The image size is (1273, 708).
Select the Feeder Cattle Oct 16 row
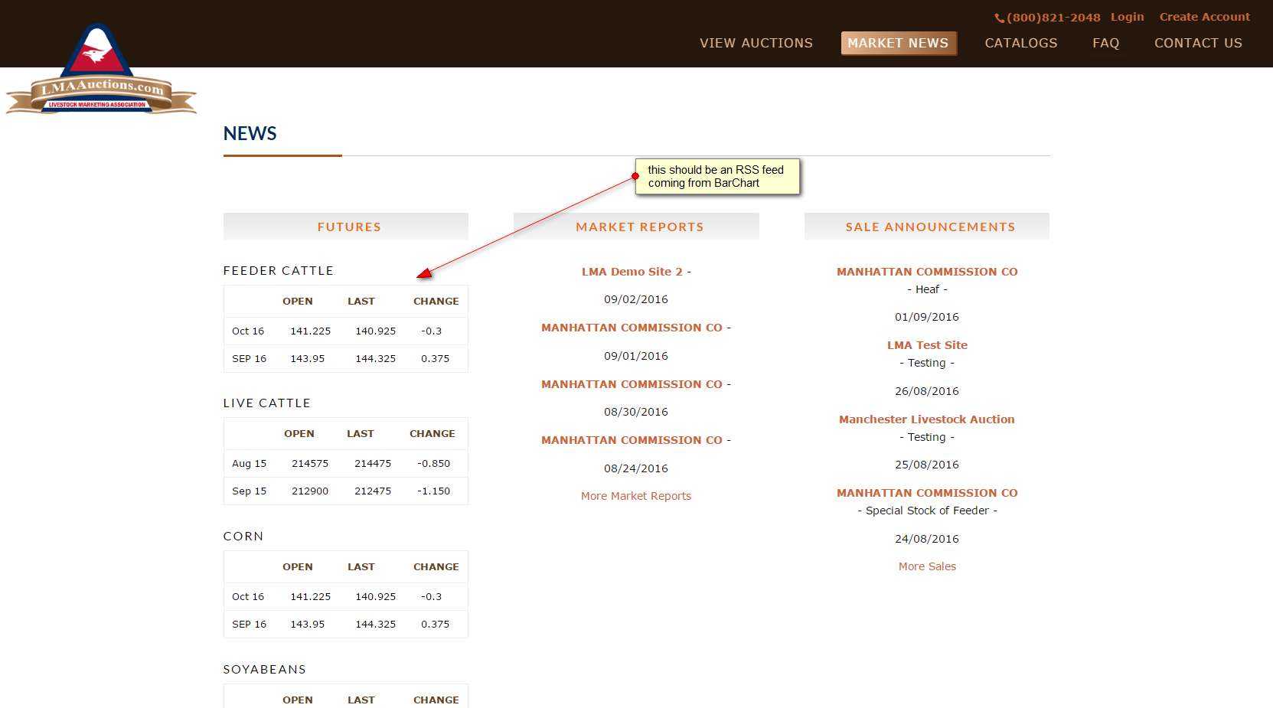345,331
